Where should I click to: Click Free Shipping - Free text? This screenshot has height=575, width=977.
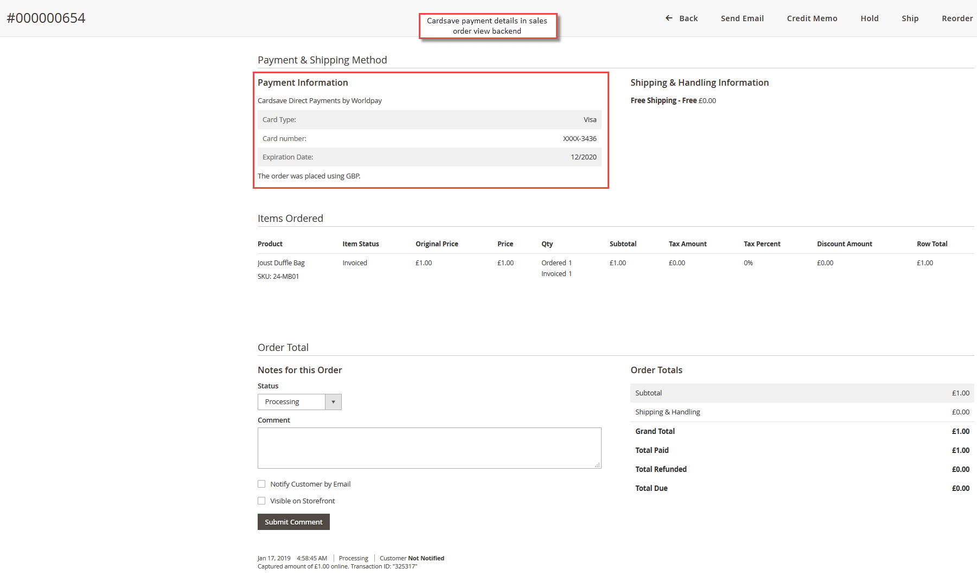663,101
